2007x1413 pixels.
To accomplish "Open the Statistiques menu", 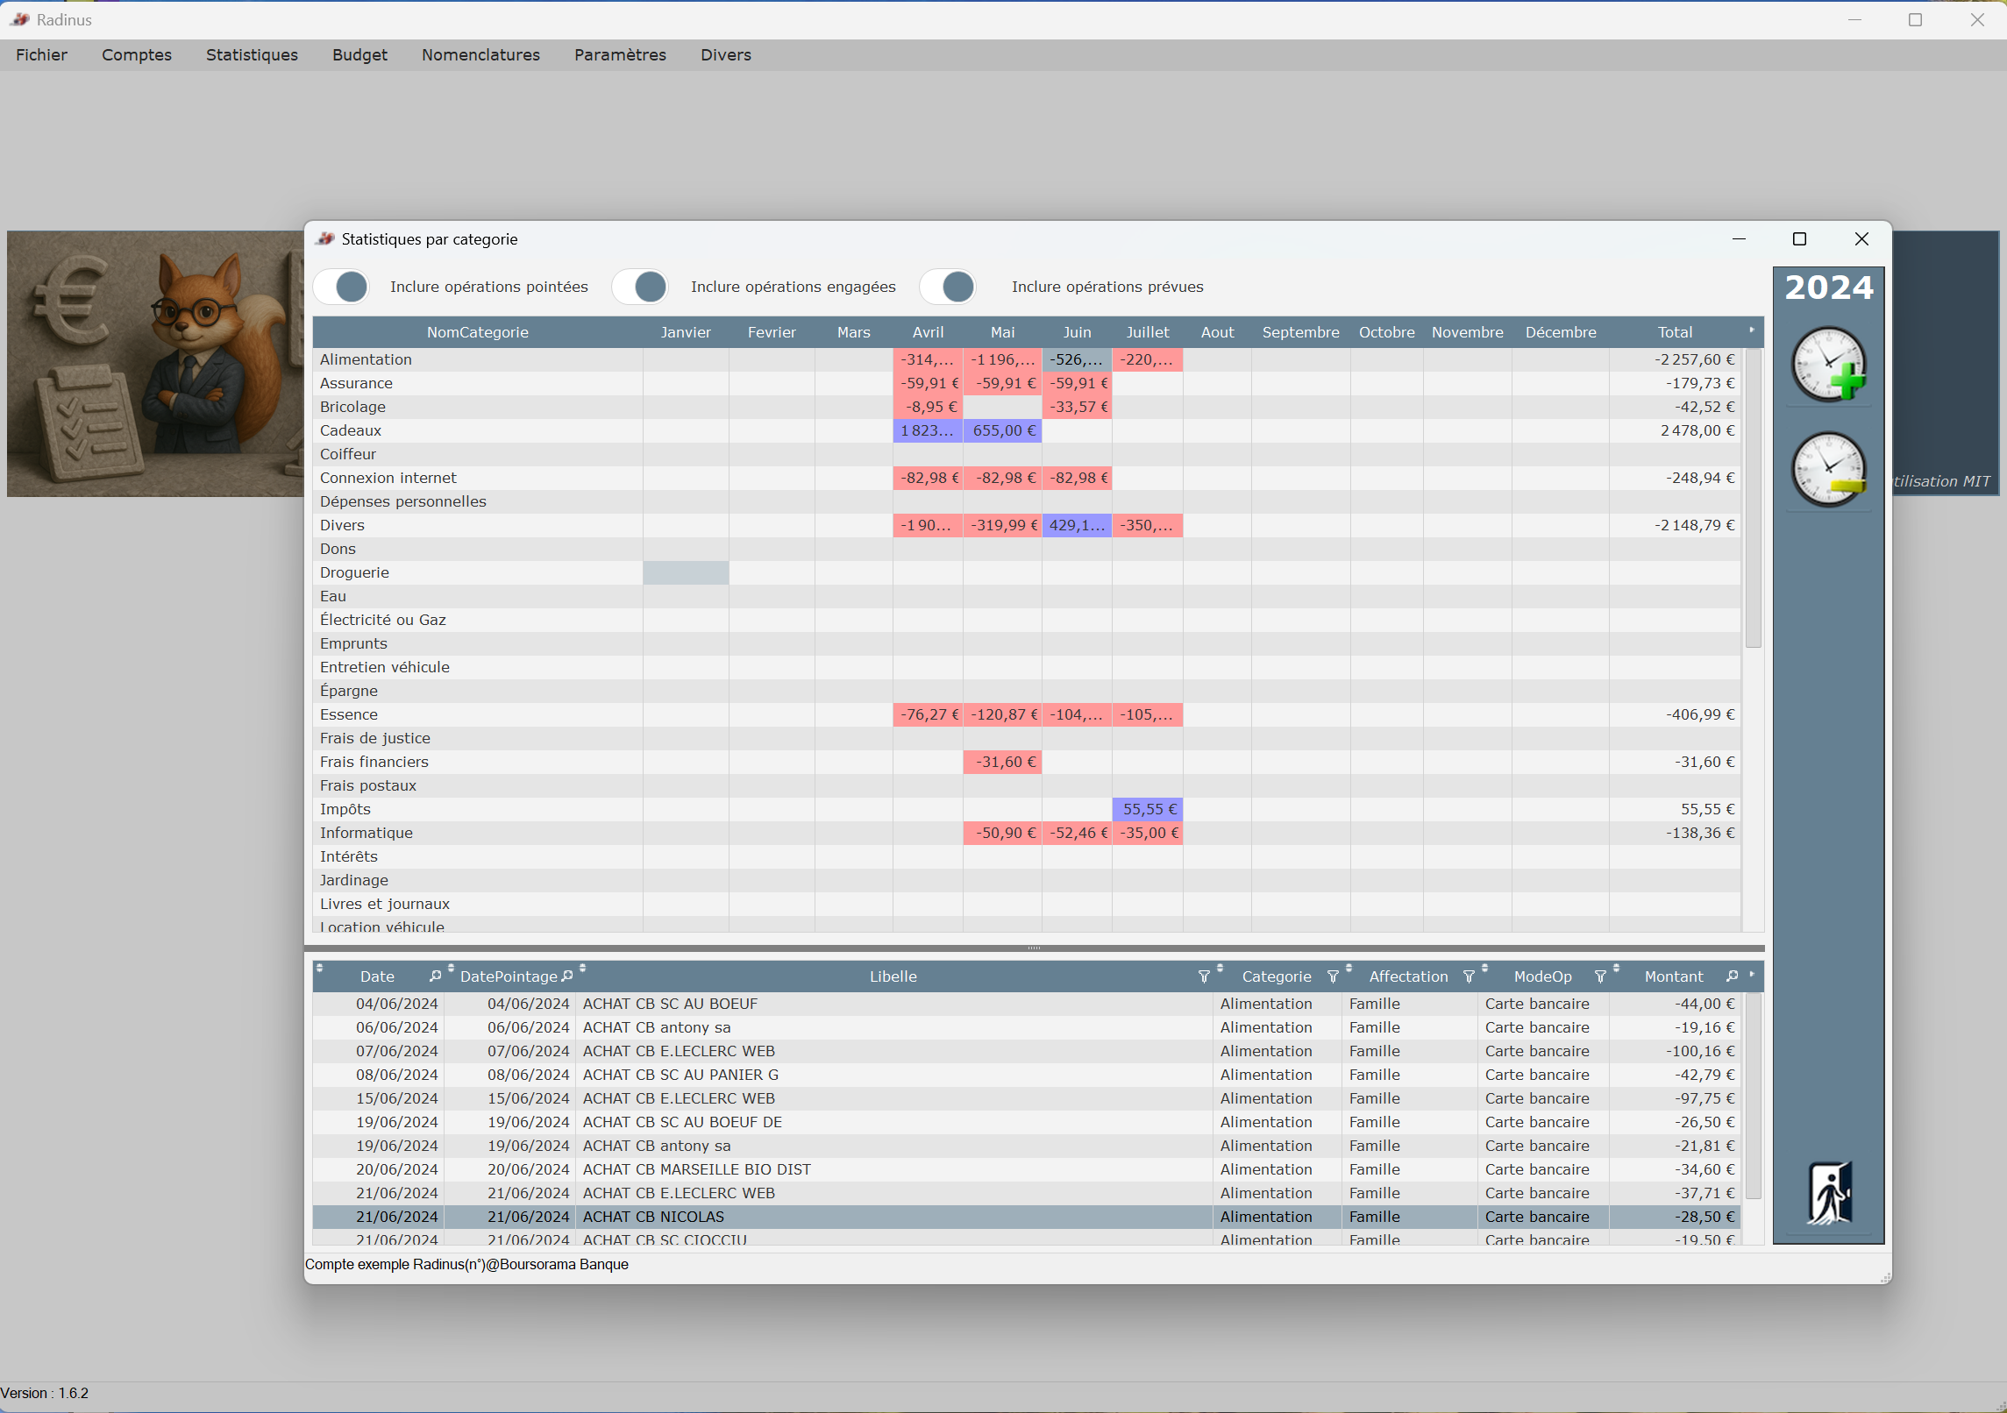I will tap(252, 54).
